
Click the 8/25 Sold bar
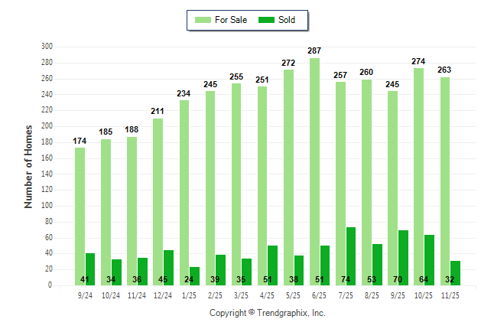tap(377, 264)
